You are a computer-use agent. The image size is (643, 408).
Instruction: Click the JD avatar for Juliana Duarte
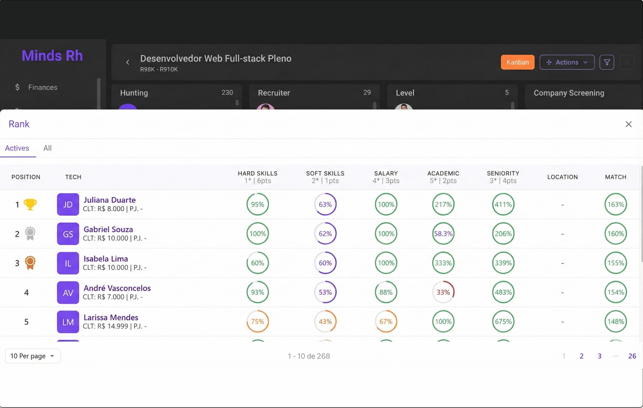point(68,205)
